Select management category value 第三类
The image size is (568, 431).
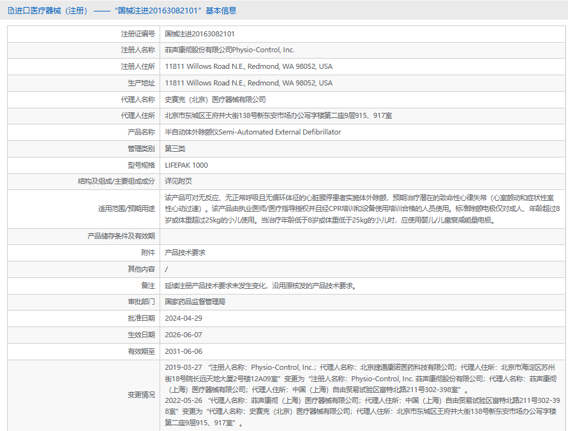click(175, 149)
